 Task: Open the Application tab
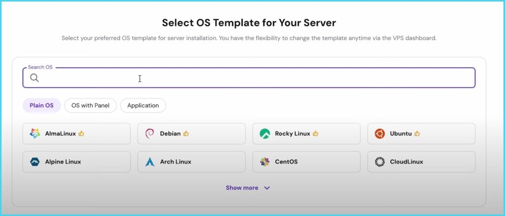click(x=143, y=105)
